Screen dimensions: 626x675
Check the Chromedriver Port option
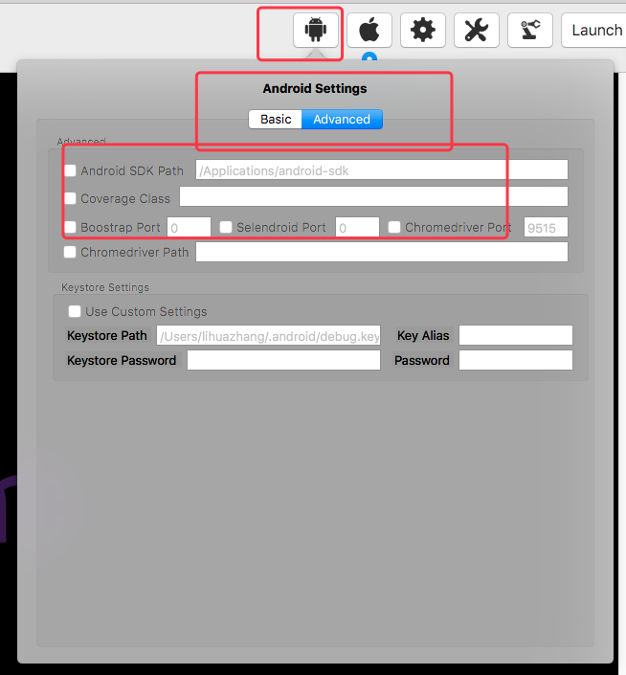394,227
